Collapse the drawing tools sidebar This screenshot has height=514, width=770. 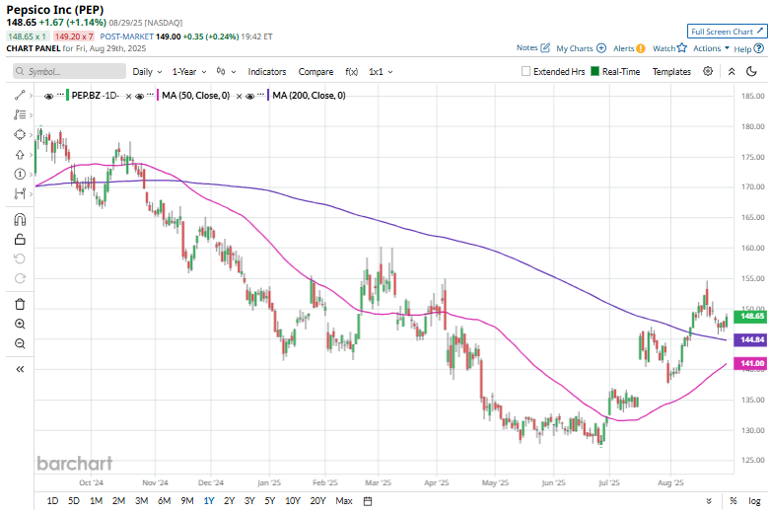[20, 369]
